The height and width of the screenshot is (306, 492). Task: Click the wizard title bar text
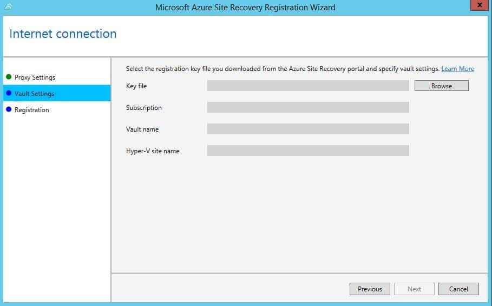pos(245,8)
